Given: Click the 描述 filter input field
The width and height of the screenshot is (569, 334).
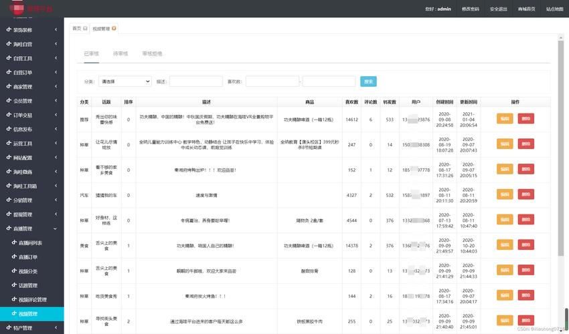Looking at the screenshot, I should click(196, 81).
